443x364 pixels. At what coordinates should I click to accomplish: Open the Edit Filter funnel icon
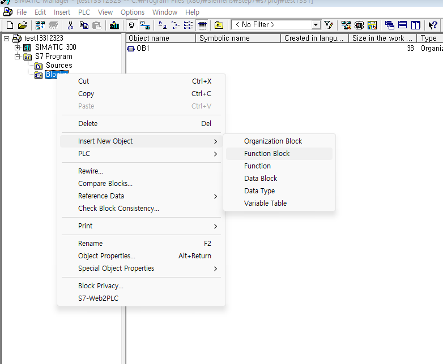pyautogui.click(x=329, y=25)
